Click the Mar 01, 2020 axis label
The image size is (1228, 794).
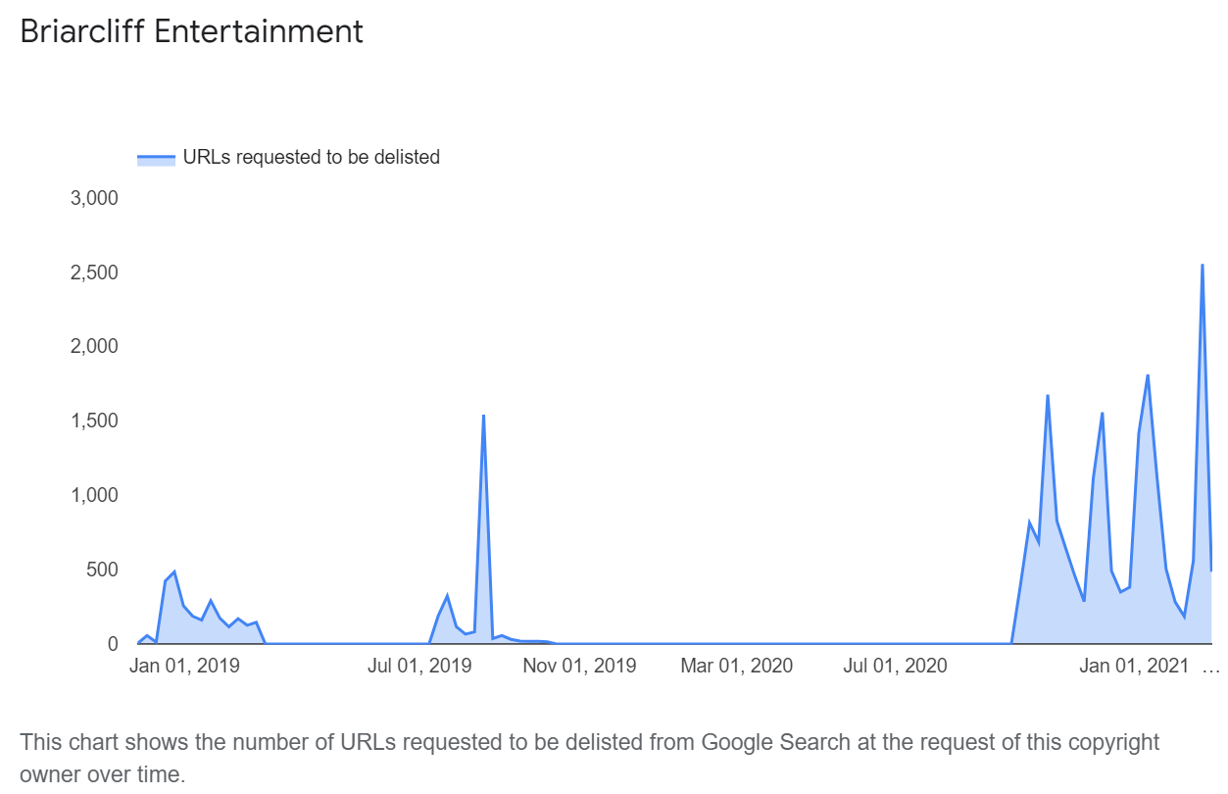pos(737,667)
